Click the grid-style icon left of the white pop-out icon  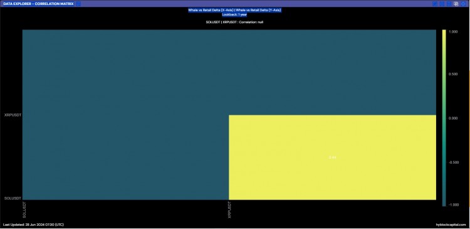(x=449, y=4)
